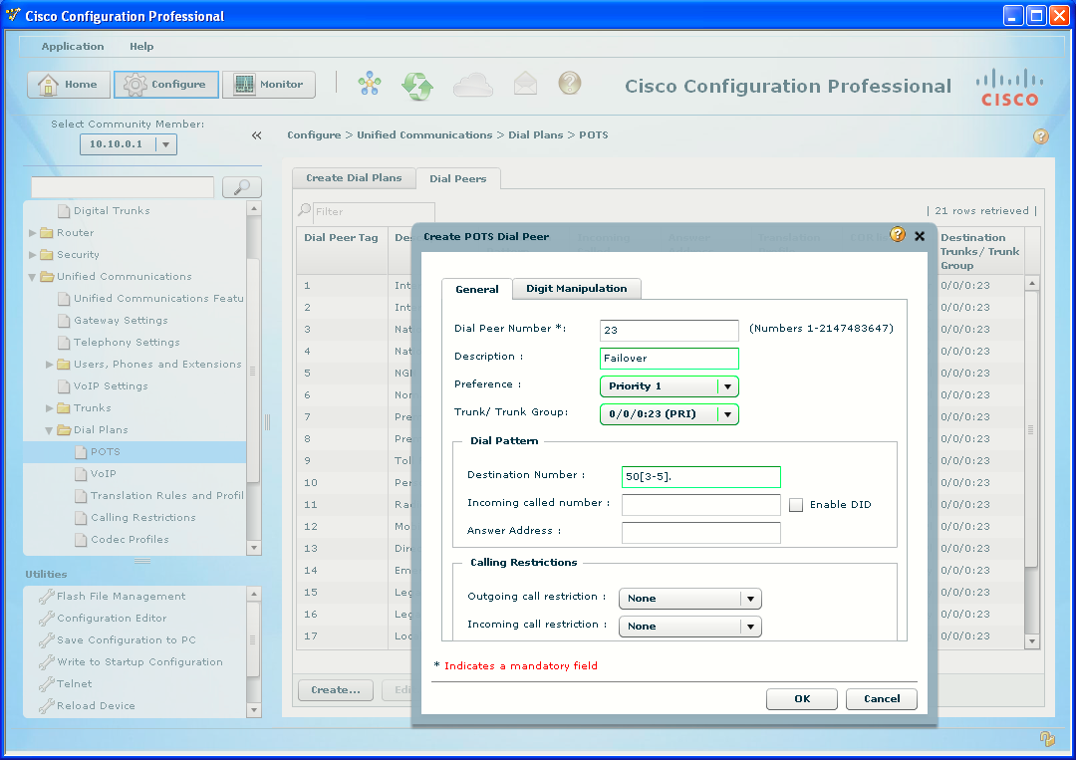1076x760 pixels.
Task: Click the Digital Trunks page icon
Action: click(x=64, y=210)
